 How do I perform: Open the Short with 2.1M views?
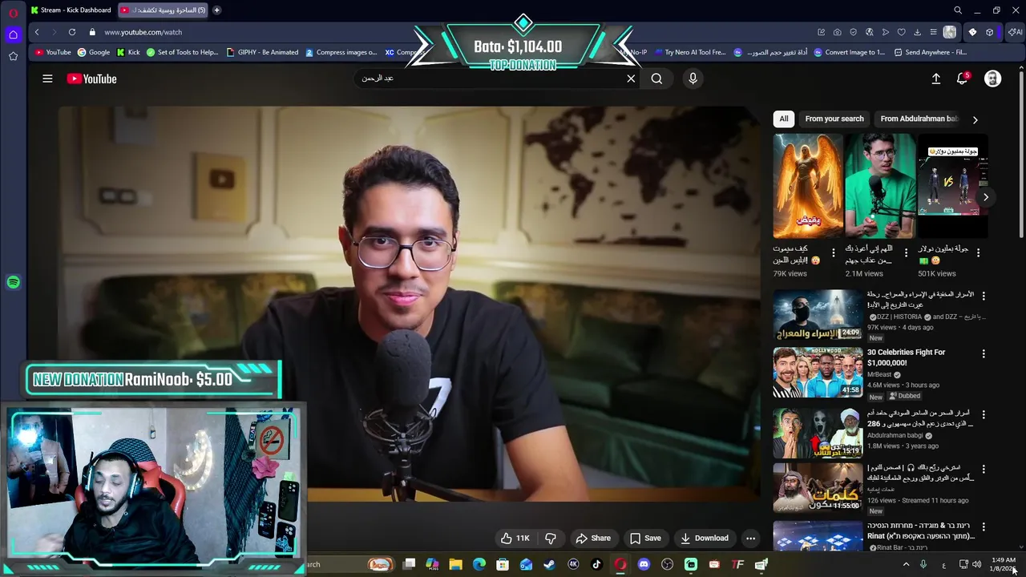(x=880, y=186)
